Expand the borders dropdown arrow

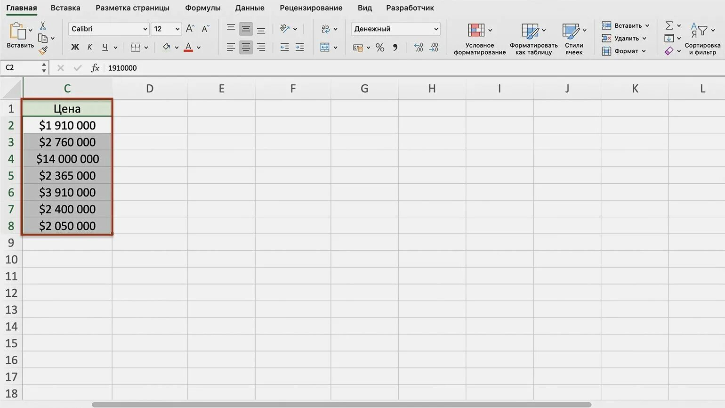tap(146, 48)
